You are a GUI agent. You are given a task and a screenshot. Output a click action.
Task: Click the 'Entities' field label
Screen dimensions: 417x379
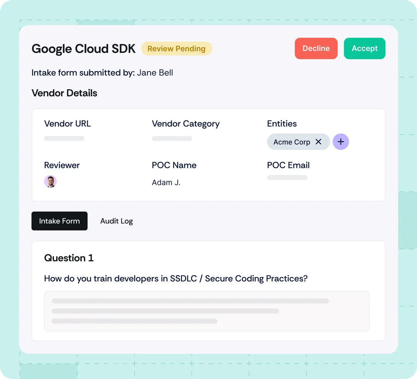click(281, 124)
